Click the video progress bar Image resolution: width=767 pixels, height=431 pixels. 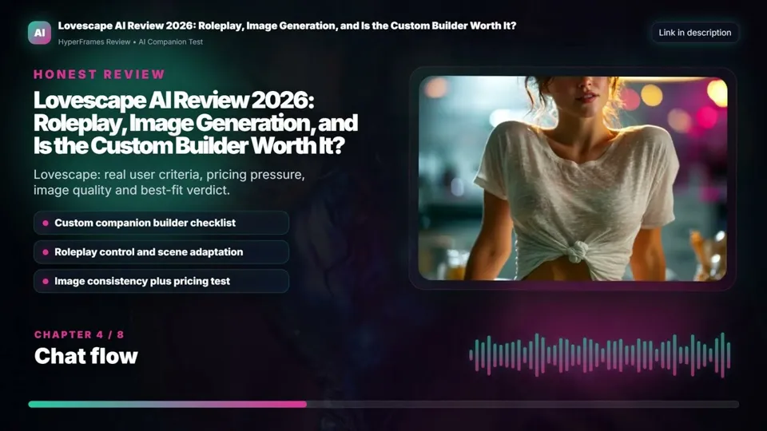383,404
